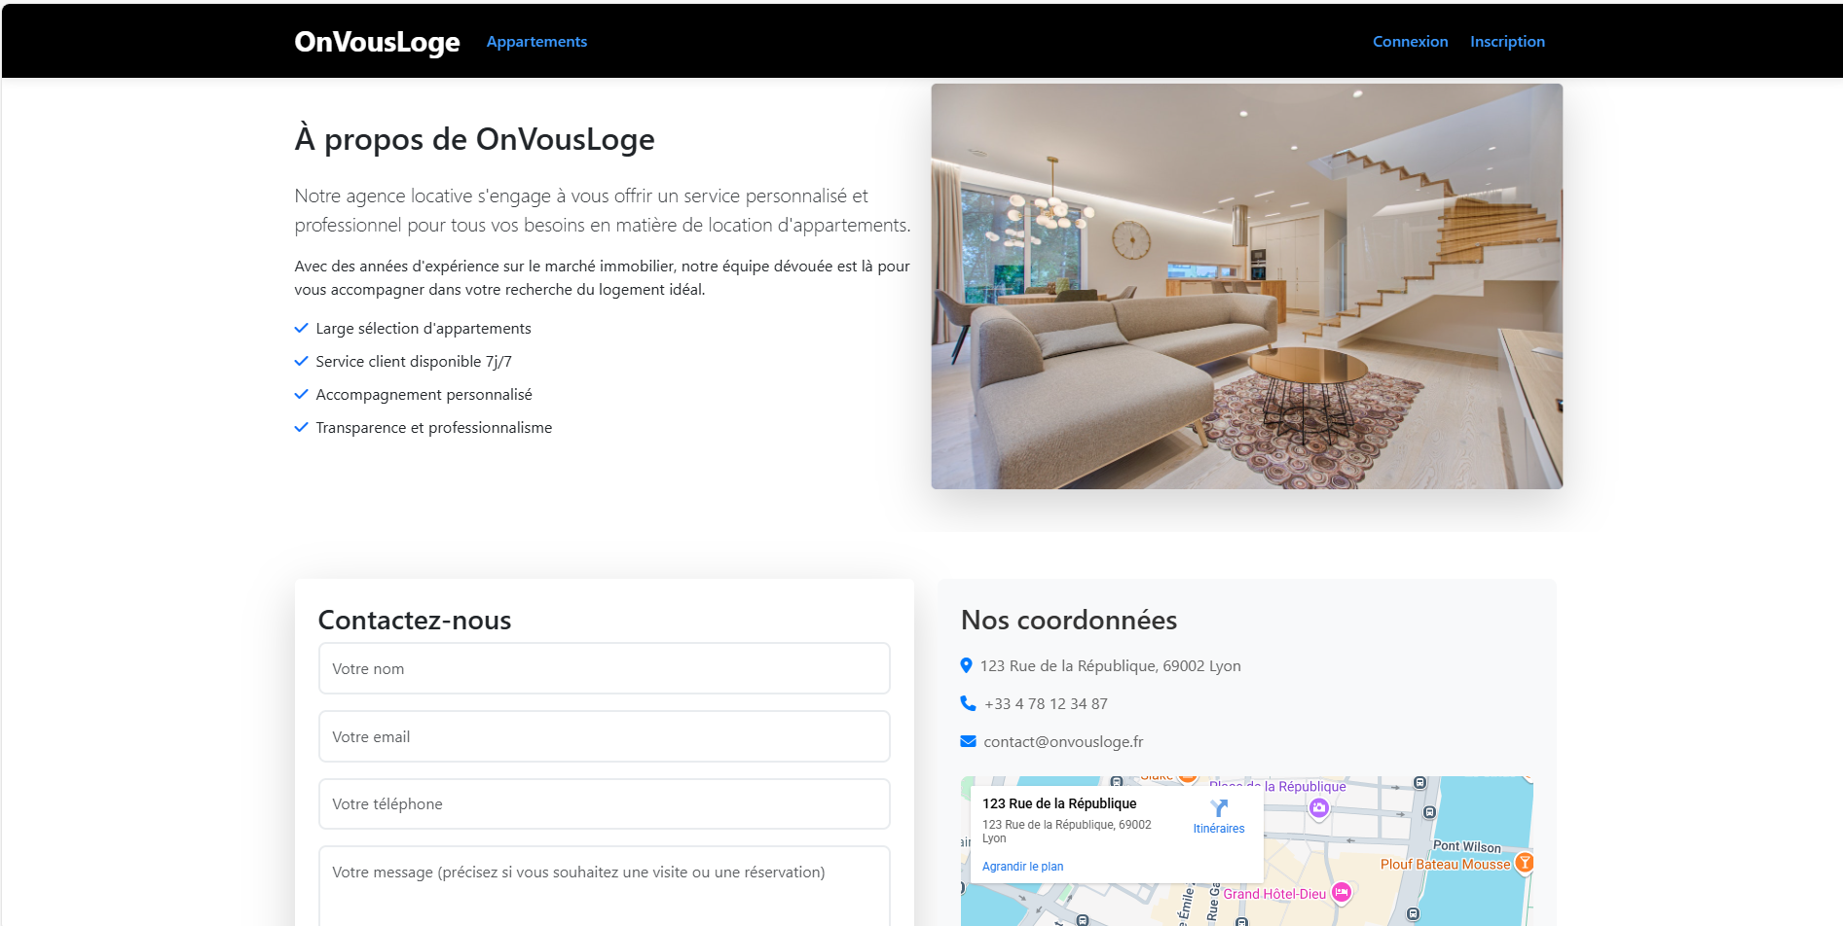This screenshot has height=926, width=1843.
Task: Click the envelope icon beside contact email
Action: pos(968,741)
